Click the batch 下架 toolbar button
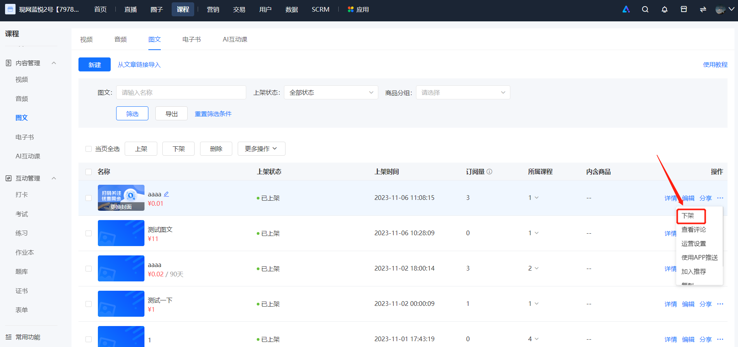 [179, 149]
